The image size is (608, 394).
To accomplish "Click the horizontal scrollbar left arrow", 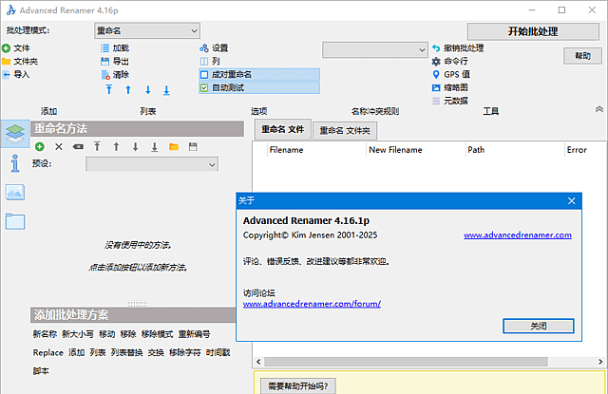I will click(x=258, y=362).
